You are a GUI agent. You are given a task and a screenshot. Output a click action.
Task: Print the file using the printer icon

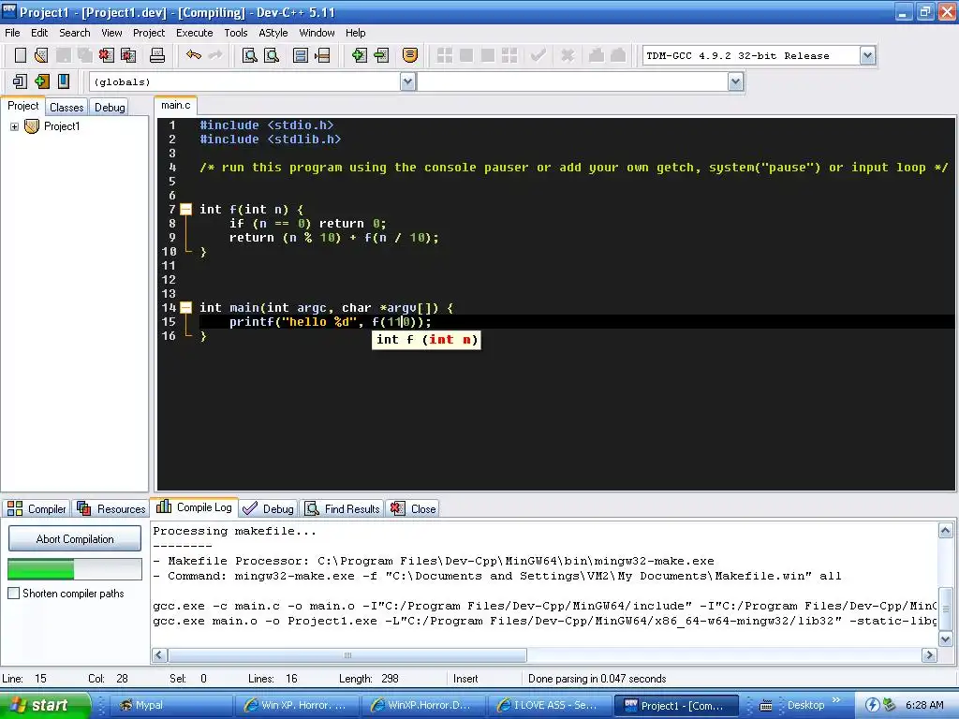[157, 55]
